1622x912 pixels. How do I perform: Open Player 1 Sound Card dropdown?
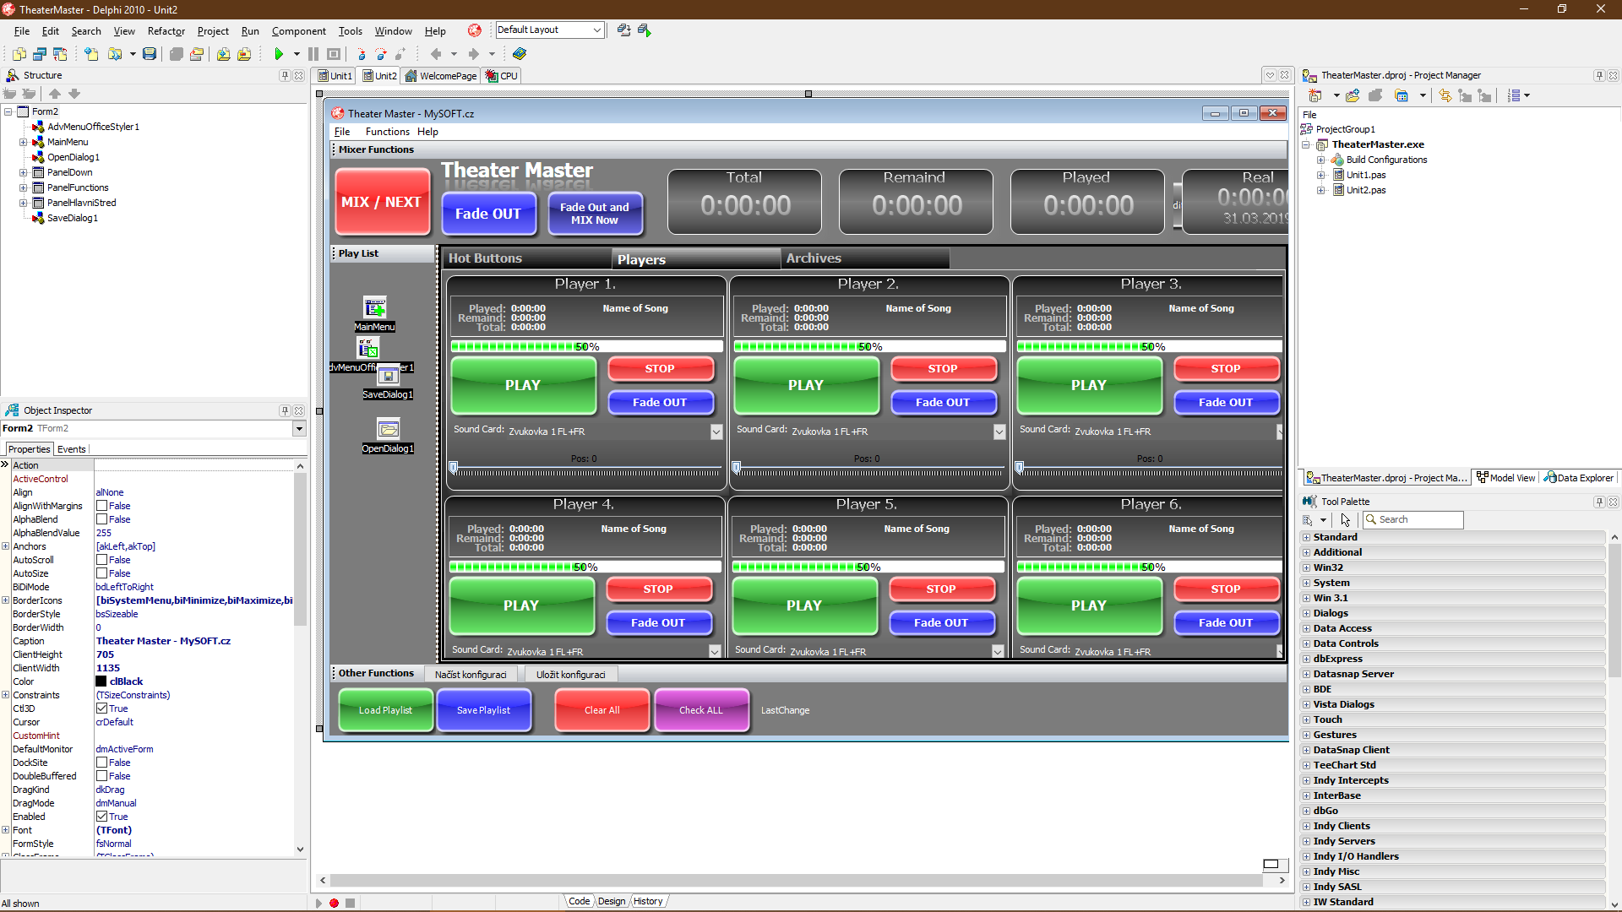(716, 432)
